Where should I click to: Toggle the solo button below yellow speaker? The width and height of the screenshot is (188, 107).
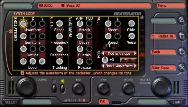tap(62, 89)
